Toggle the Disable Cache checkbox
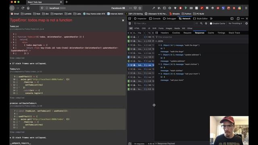 [x=211, y=23]
